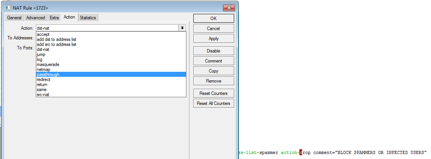431x159 pixels.
Task: Choose redirect from the action list
Action: pos(111,79)
